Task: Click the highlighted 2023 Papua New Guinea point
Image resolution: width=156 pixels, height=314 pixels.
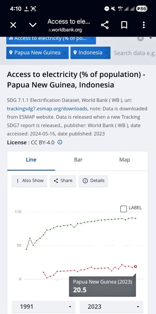Action: pos(136,266)
